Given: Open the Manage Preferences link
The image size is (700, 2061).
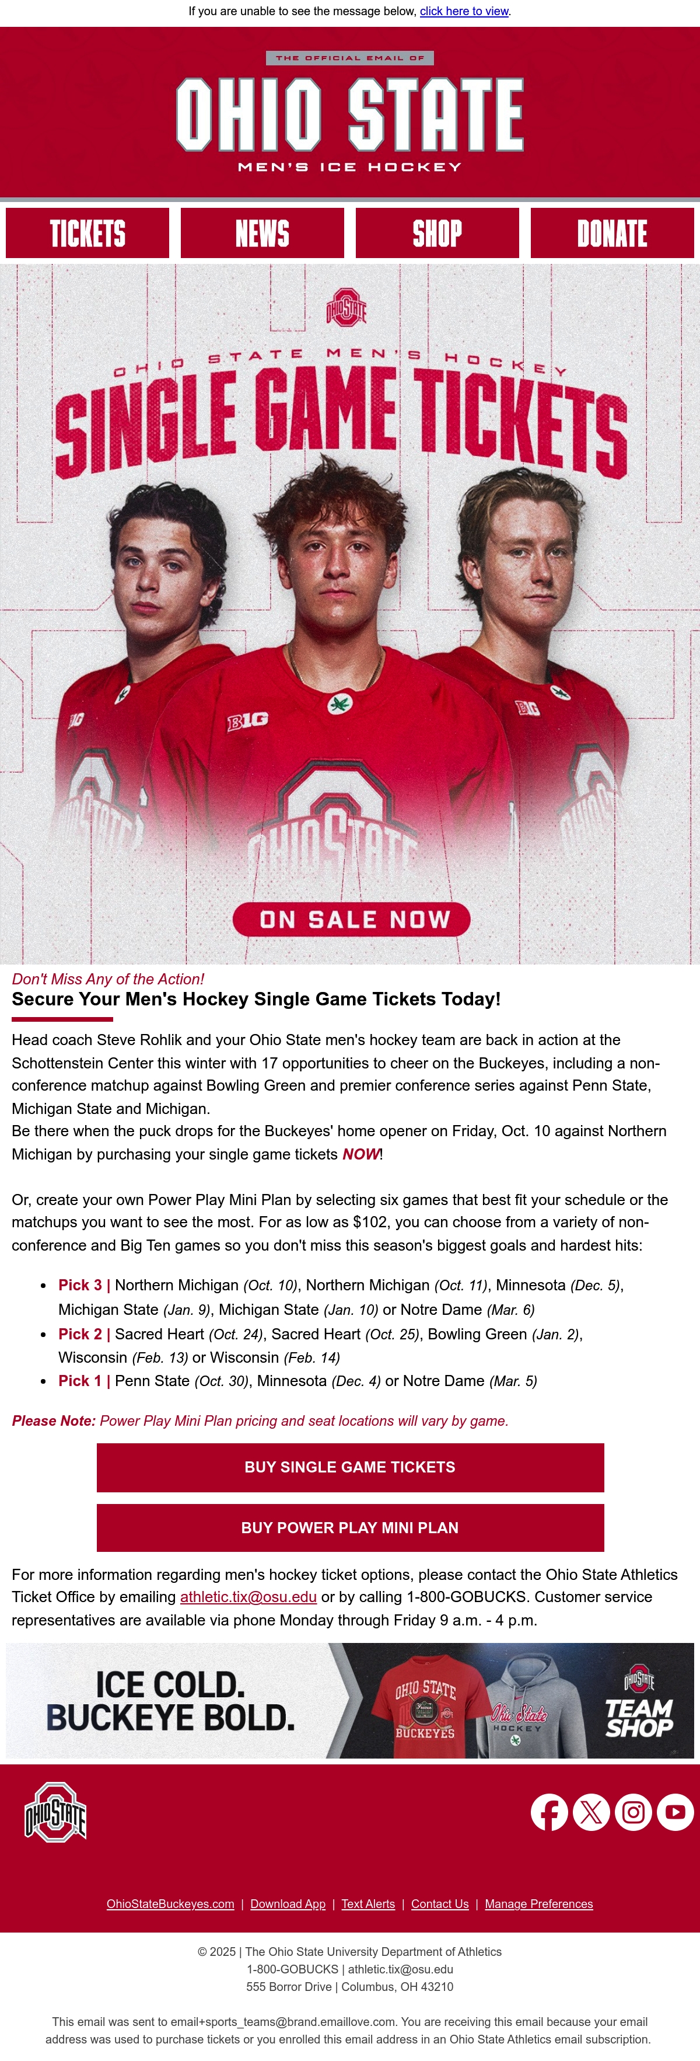Looking at the screenshot, I should tap(538, 1904).
